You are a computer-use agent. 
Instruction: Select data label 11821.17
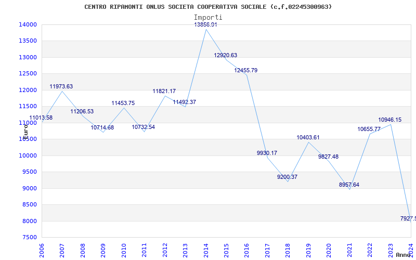click(164, 92)
